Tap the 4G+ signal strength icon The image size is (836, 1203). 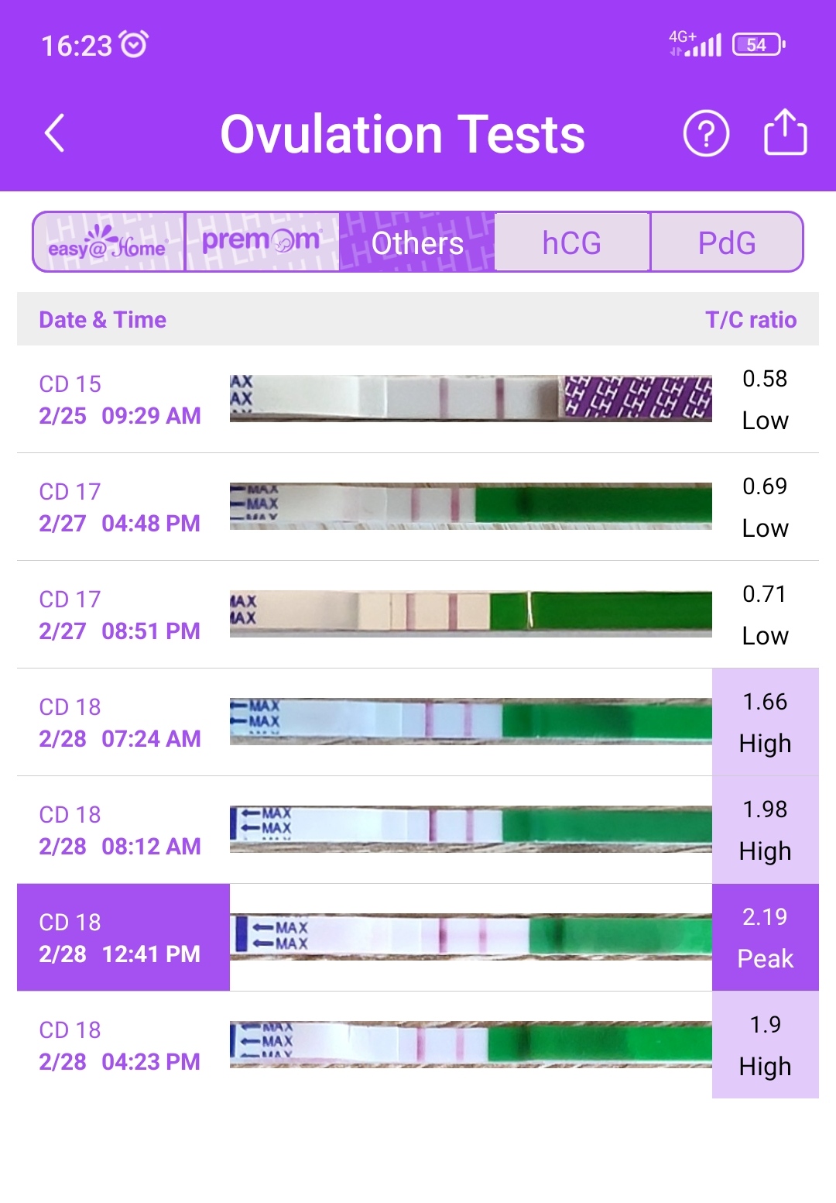tap(695, 43)
